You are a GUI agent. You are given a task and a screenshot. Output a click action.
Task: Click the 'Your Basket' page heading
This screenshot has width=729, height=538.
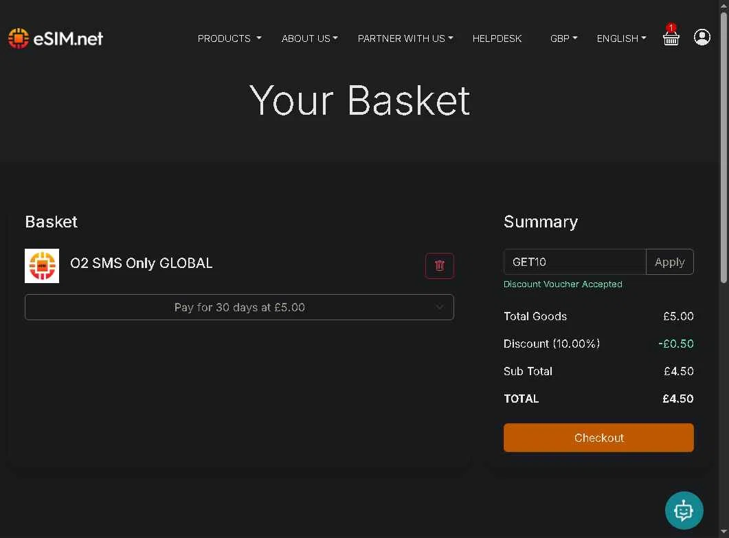[359, 100]
